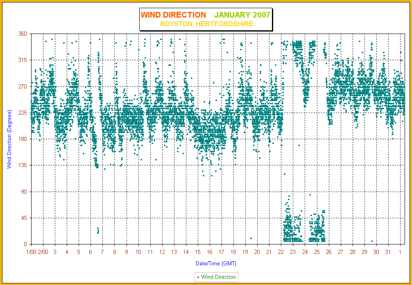412x285 pixels.
Task: Select the Date/Time (GMT) axis title
Action: [216, 263]
